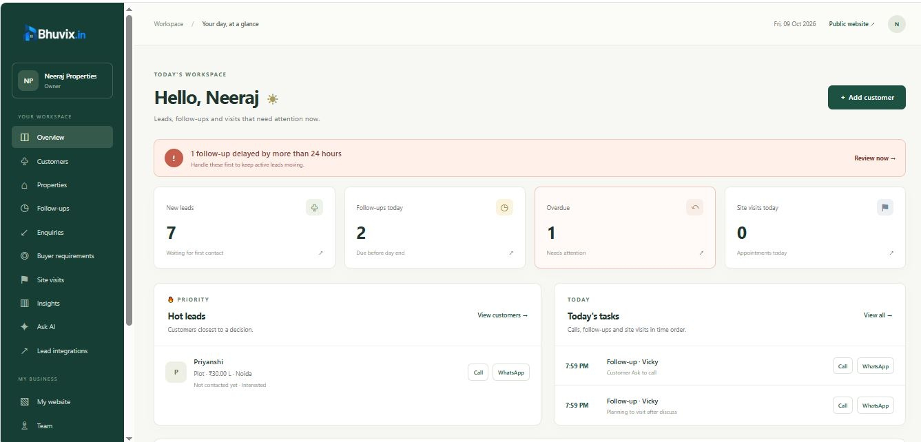Image resolution: width=921 pixels, height=442 pixels.
Task: Open the Customers menu item
Action: (x=62, y=161)
